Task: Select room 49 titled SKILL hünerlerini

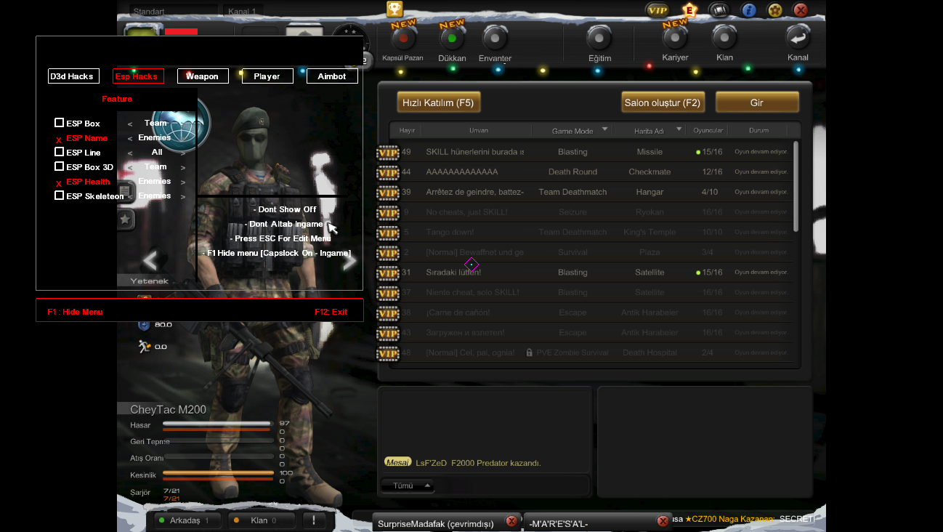Action: 593,152
